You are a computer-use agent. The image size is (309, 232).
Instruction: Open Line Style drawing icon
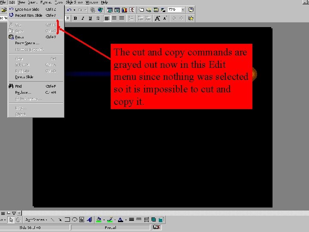click(131, 220)
